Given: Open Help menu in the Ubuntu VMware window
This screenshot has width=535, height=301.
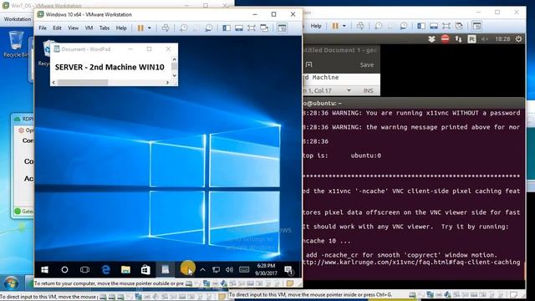Looking at the screenshot, I should pyautogui.click(x=316, y=26).
